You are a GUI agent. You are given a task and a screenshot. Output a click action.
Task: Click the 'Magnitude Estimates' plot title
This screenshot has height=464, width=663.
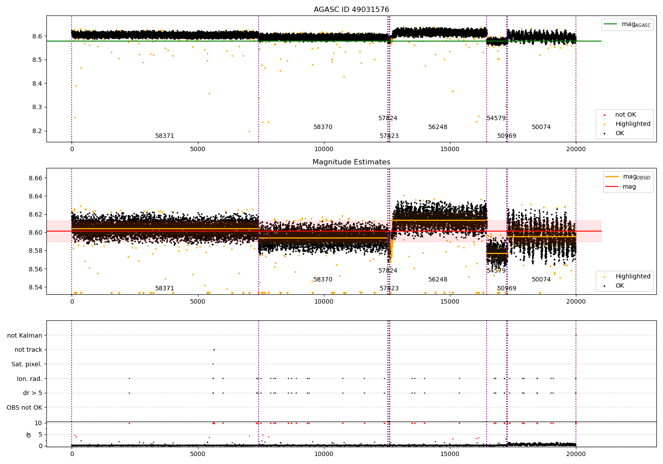click(x=351, y=162)
